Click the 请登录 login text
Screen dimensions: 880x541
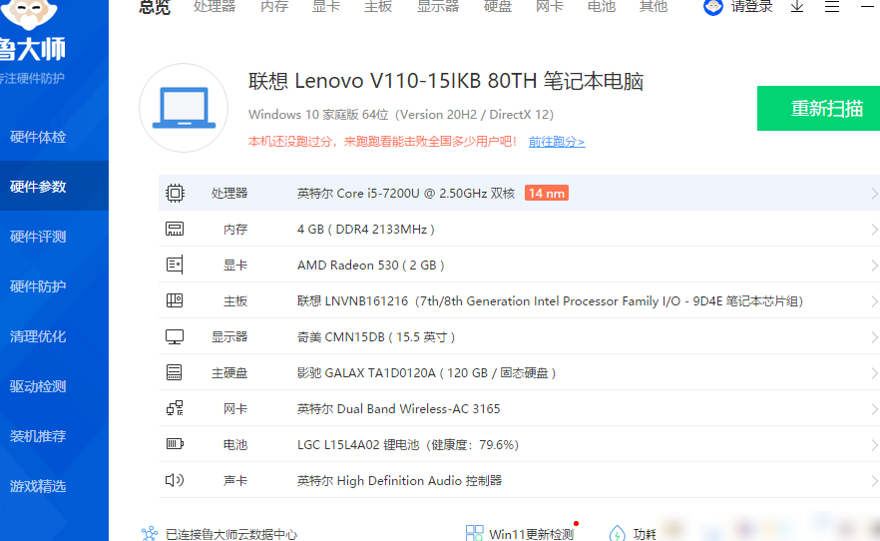coord(752,7)
